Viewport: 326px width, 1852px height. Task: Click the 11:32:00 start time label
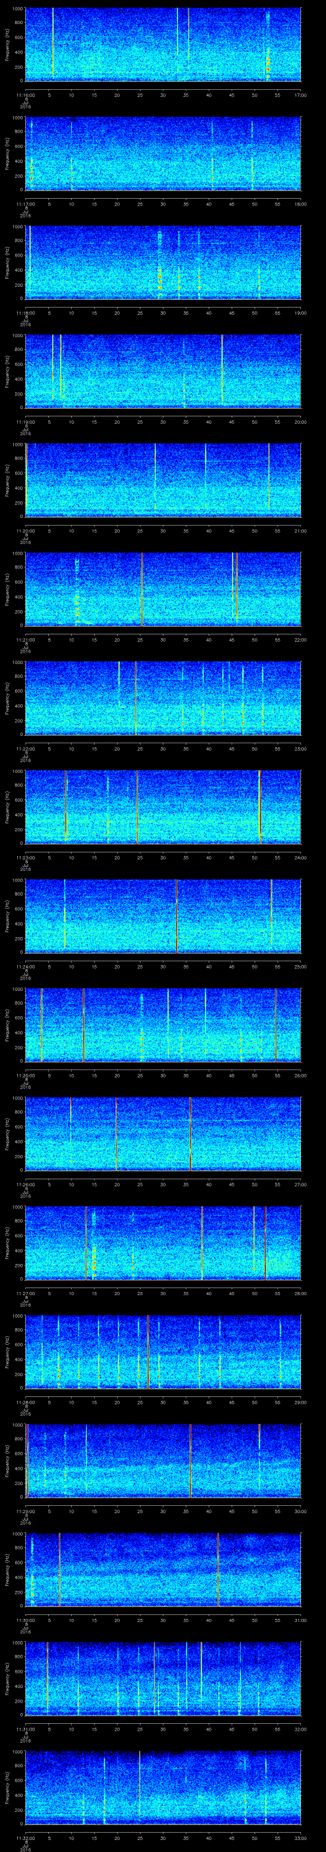coord(26,1838)
